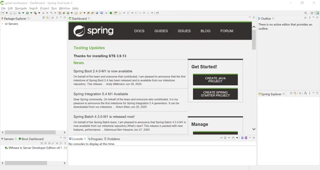Open Spring Integration 5.4 M1 Available headline
The width and height of the screenshot is (320, 170).
101,94
